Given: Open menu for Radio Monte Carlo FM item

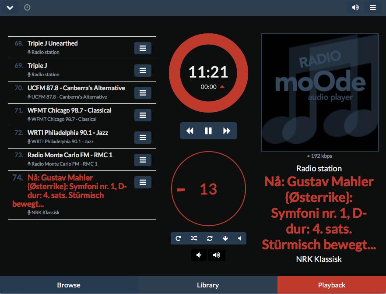Looking at the screenshot, I should (143, 160).
